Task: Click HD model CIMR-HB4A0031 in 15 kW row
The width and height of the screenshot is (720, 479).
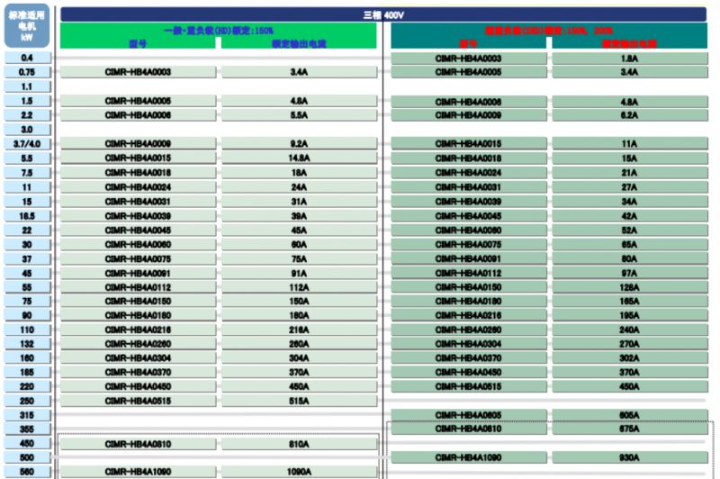Action: [x=138, y=202]
